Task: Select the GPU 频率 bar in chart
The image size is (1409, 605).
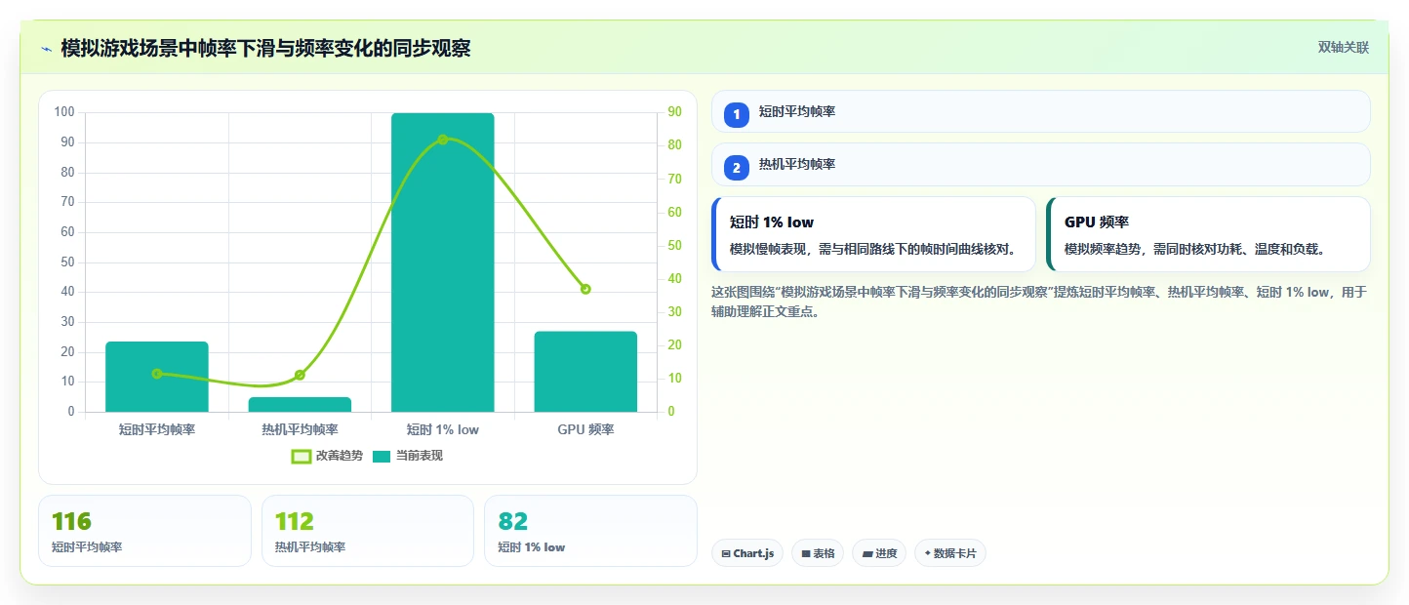Action: click(585, 372)
